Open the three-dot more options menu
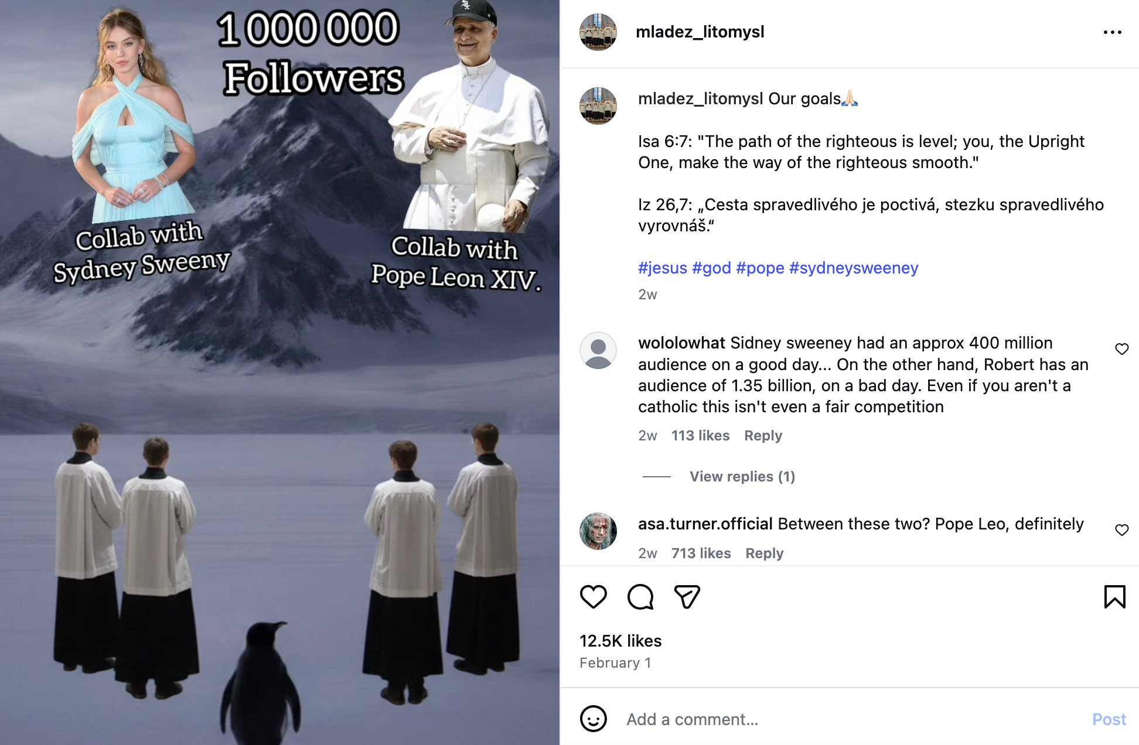 coord(1112,32)
